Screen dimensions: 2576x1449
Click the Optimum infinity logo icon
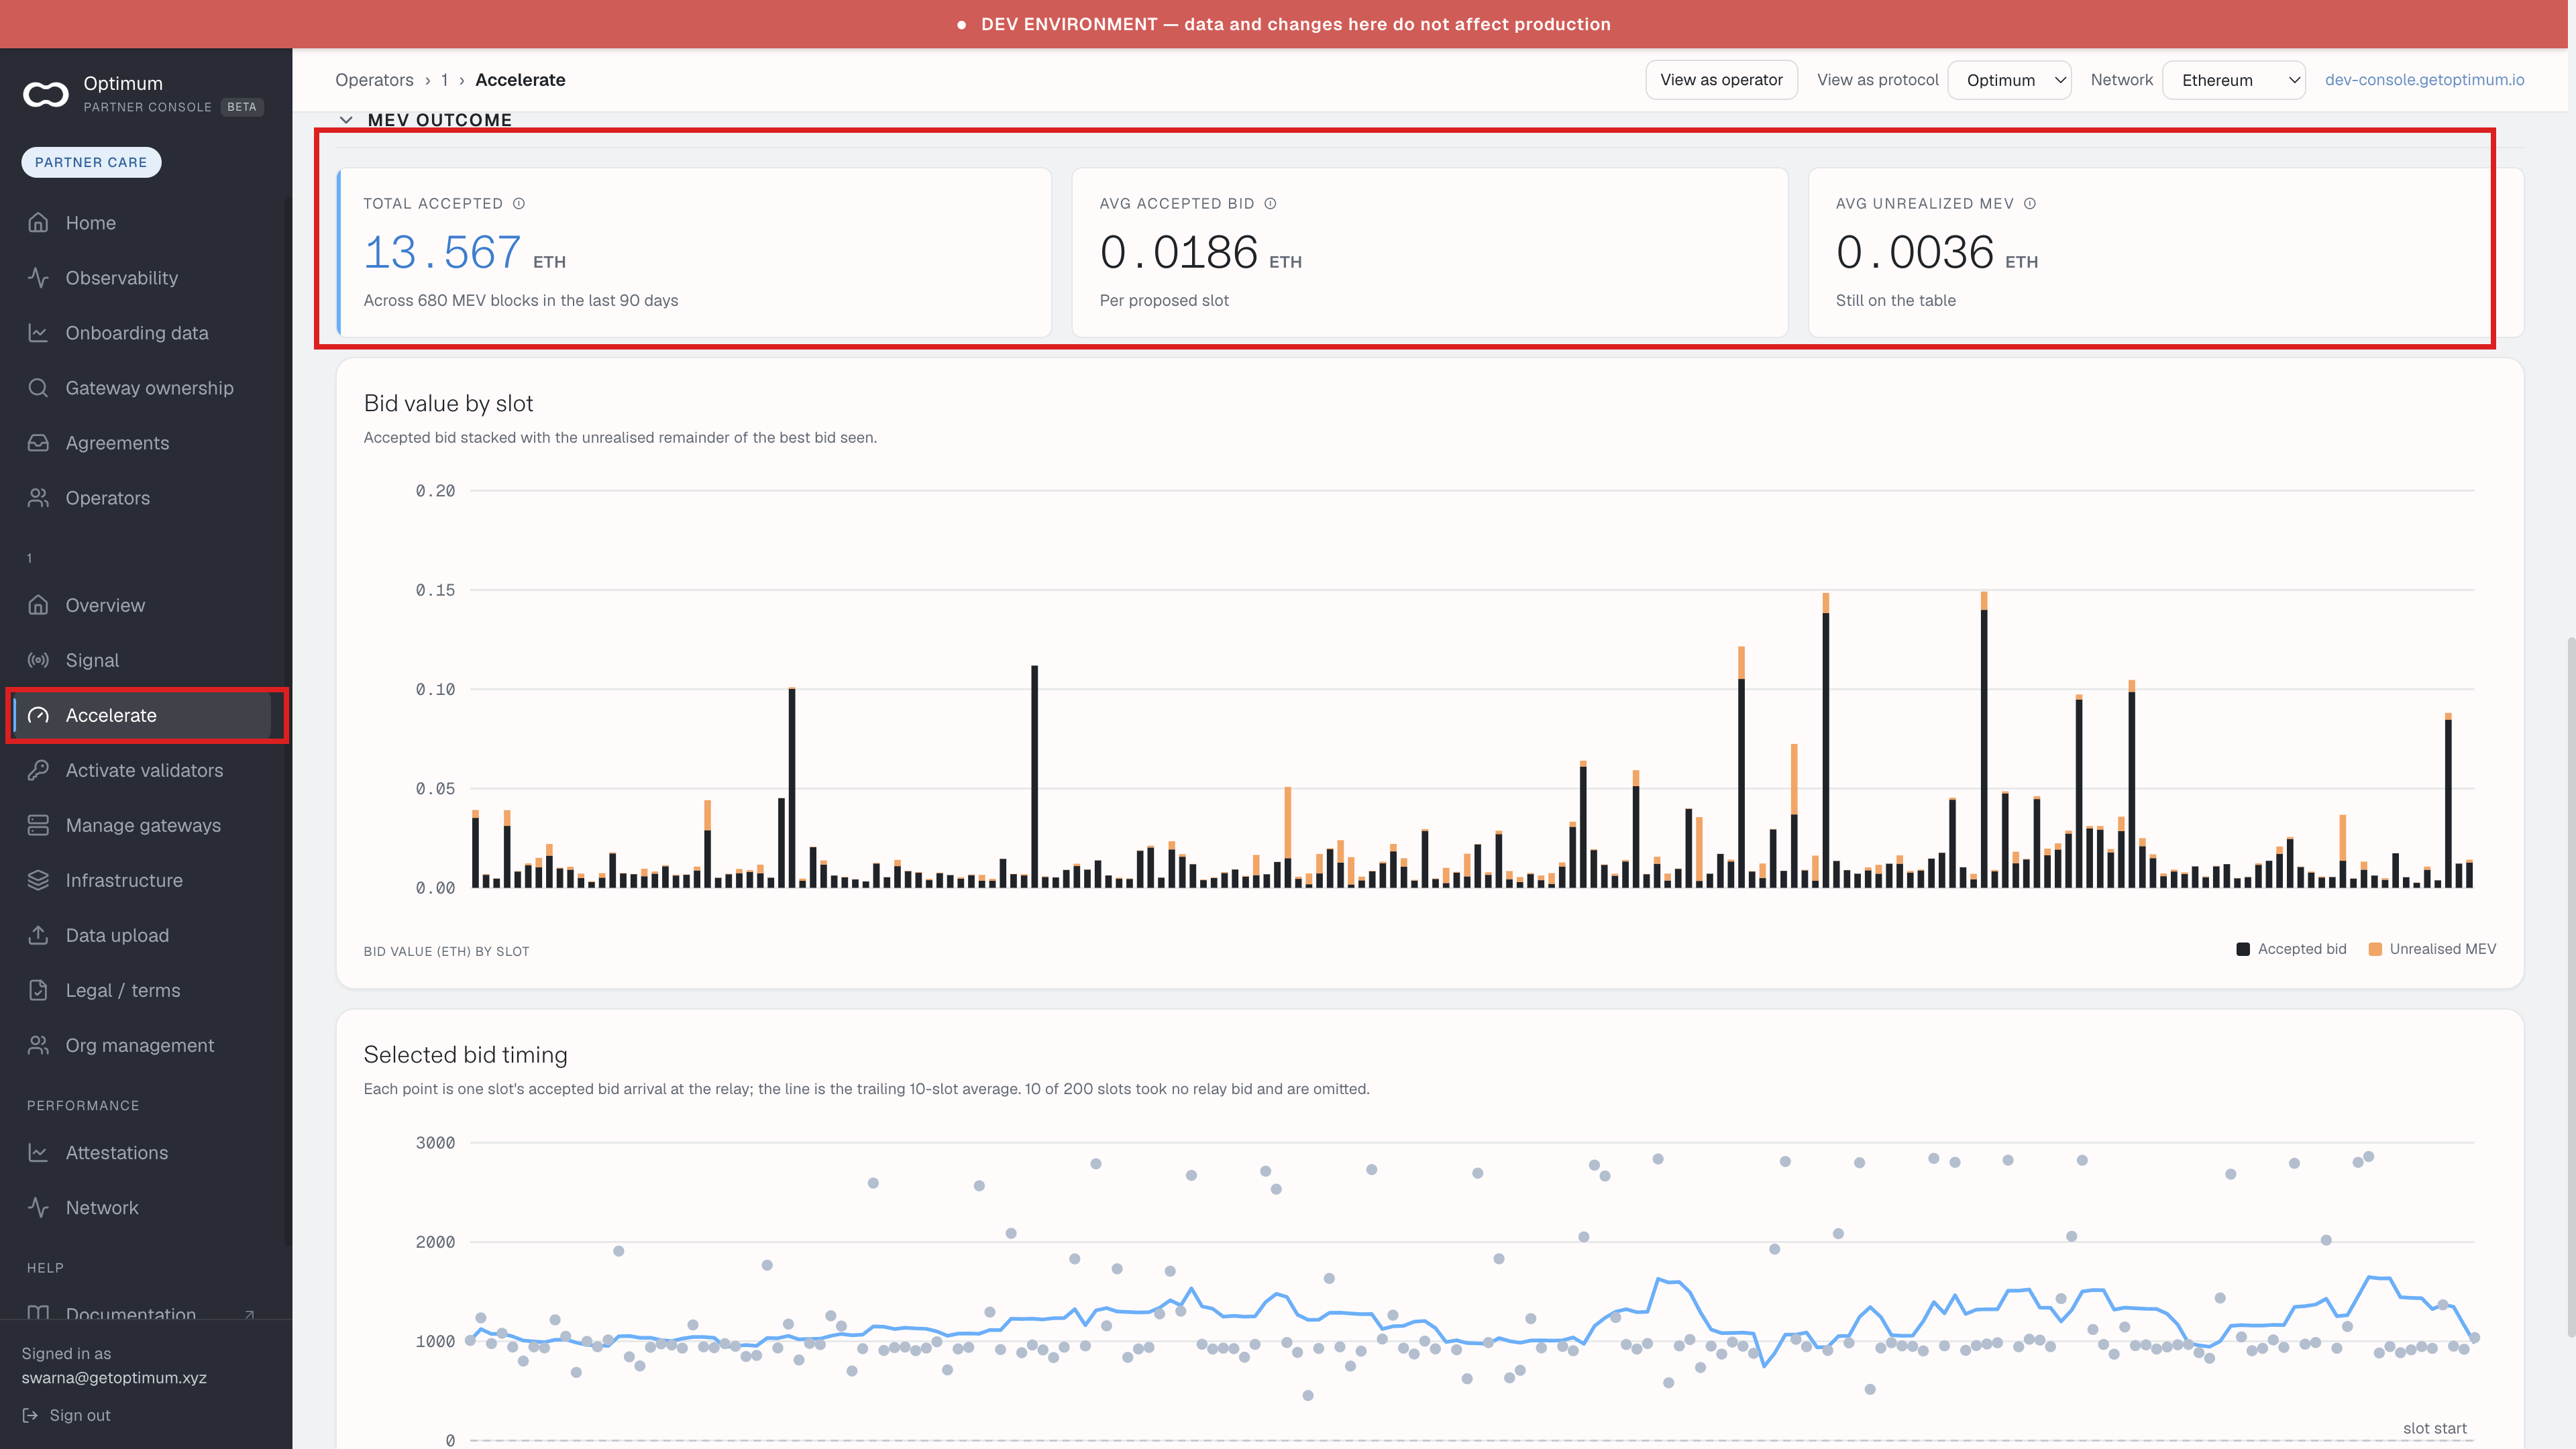(46, 94)
